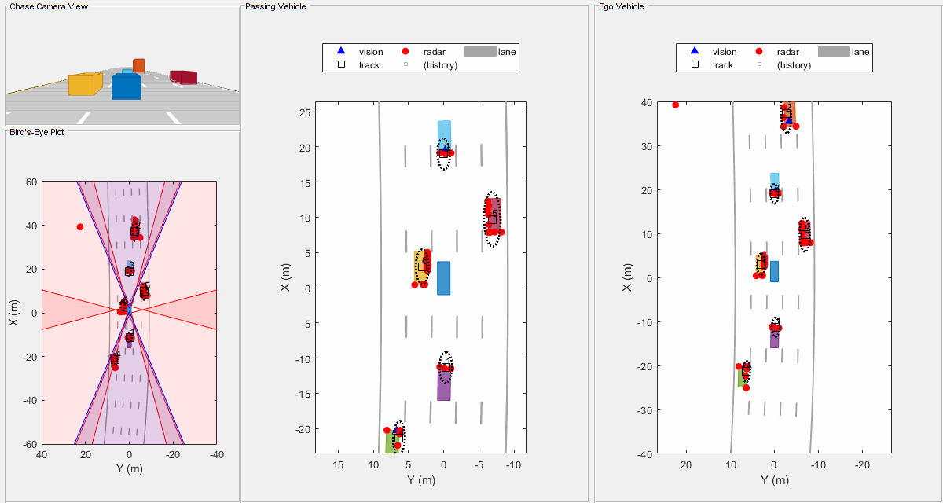Click the Y (m) axis label of Bird's-Eye Plot
The width and height of the screenshot is (943, 503).
point(128,468)
